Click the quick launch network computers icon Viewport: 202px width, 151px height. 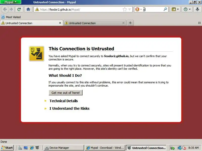click(x=20, y=148)
